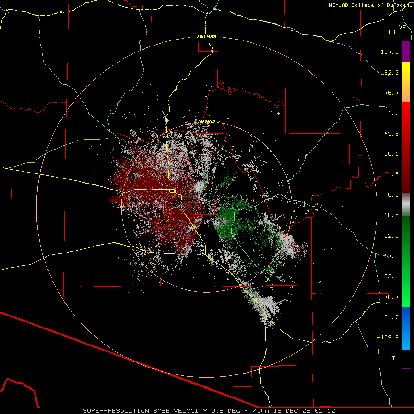Click the -47.6 velocity scale value

[x=390, y=256]
